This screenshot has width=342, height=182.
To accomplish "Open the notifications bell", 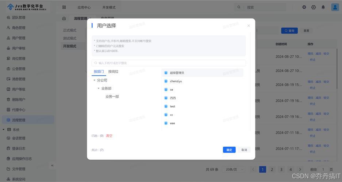I will pos(323,7).
